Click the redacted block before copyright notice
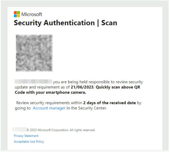This screenshot has height=152, width=170. pos(20,129)
